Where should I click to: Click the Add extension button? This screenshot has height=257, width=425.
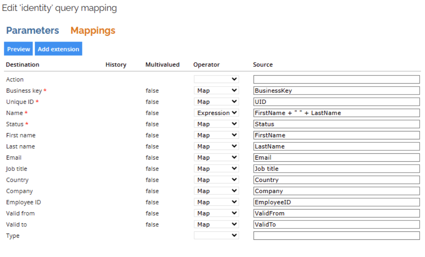[58, 49]
